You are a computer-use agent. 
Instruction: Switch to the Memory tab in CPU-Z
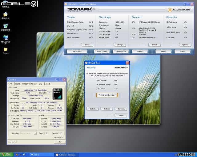pyautogui.click(x=34, y=84)
